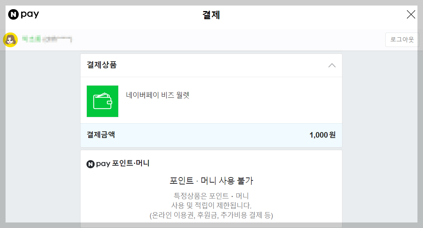The height and width of the screenshot is (228, 423).
Task: Click the wallet illustration for 네이버페이 비즈 월렛
Action: pos(102,101)
